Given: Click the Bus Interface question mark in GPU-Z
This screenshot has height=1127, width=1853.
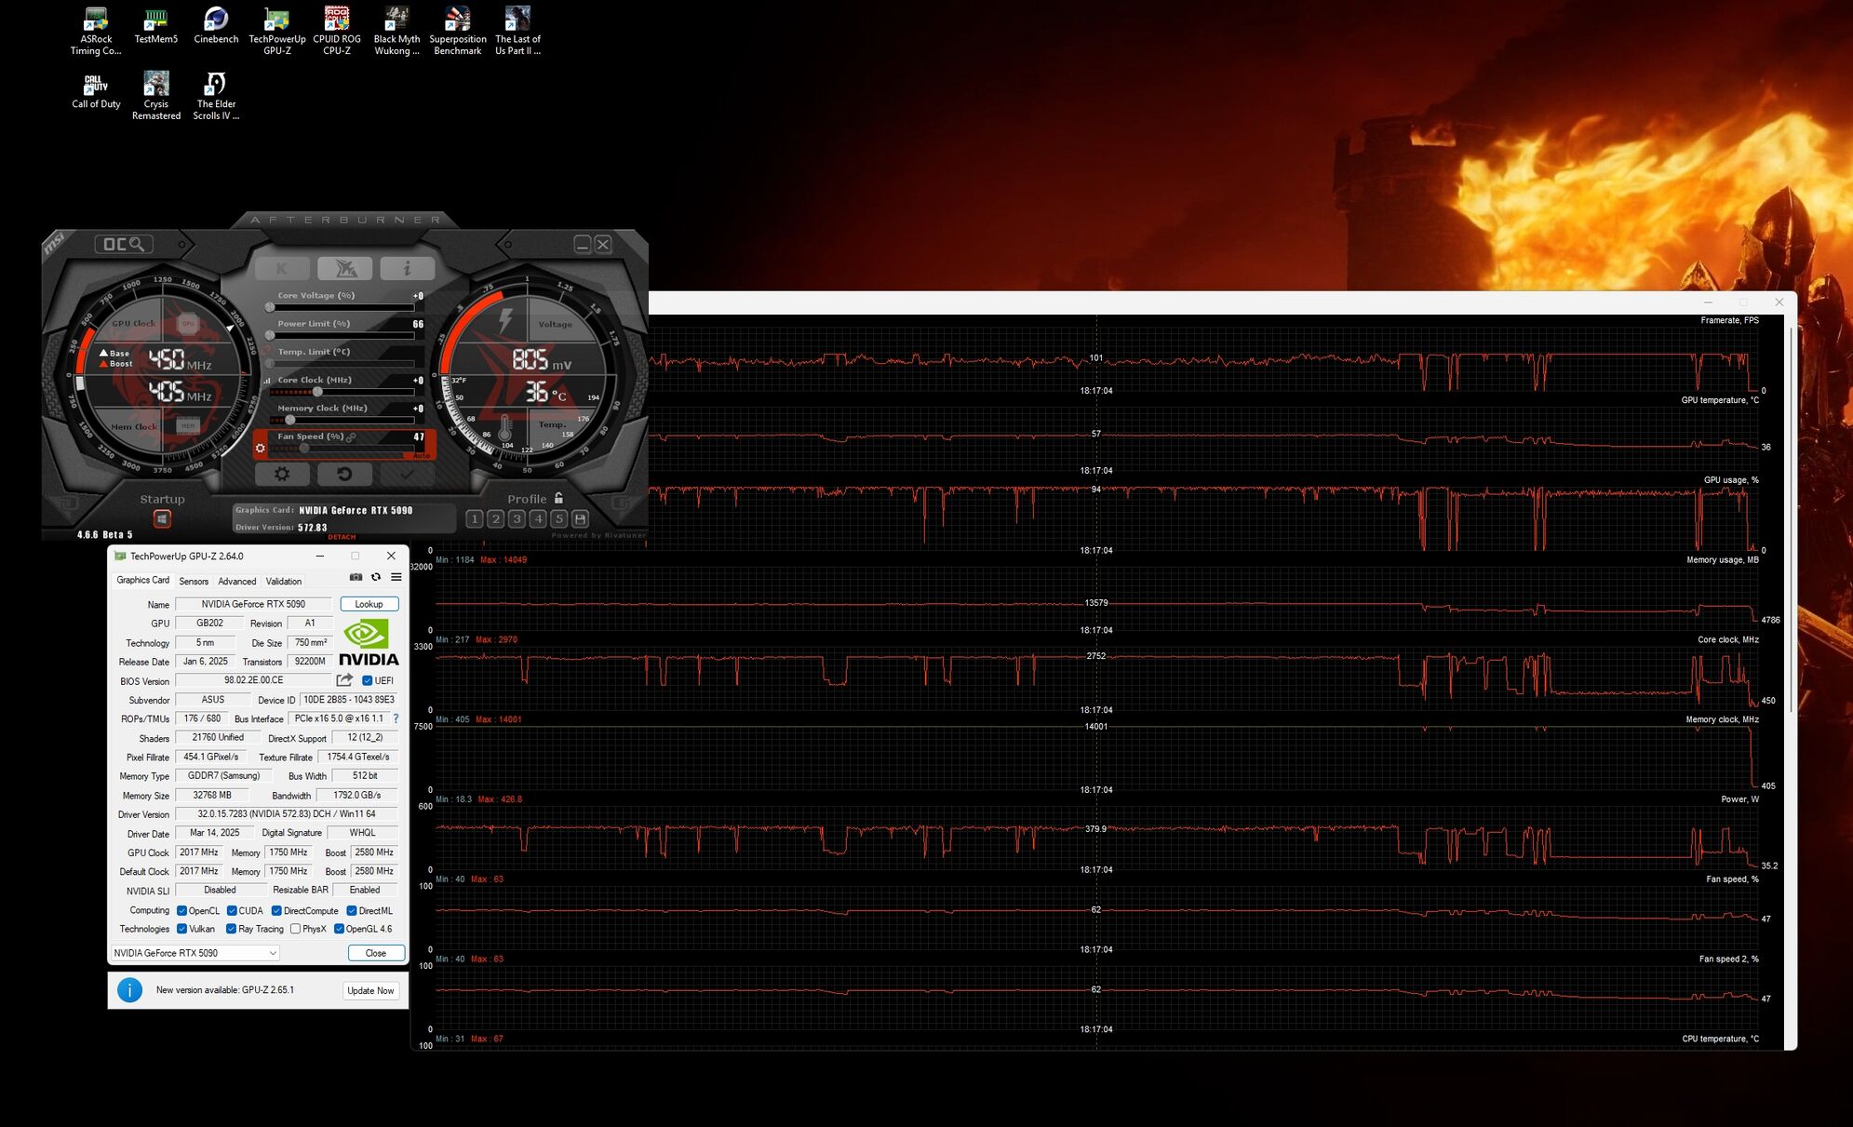Looking at the screenshot, I should (396, 718).
